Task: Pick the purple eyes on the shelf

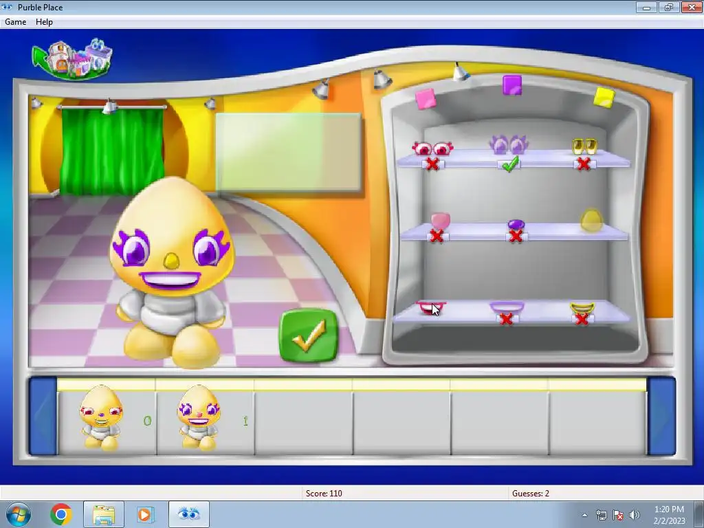Action: click(509, 144)
